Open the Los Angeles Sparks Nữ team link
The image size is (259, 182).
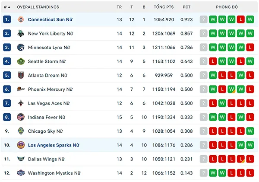pyautogui.click(x=54, y=145)
